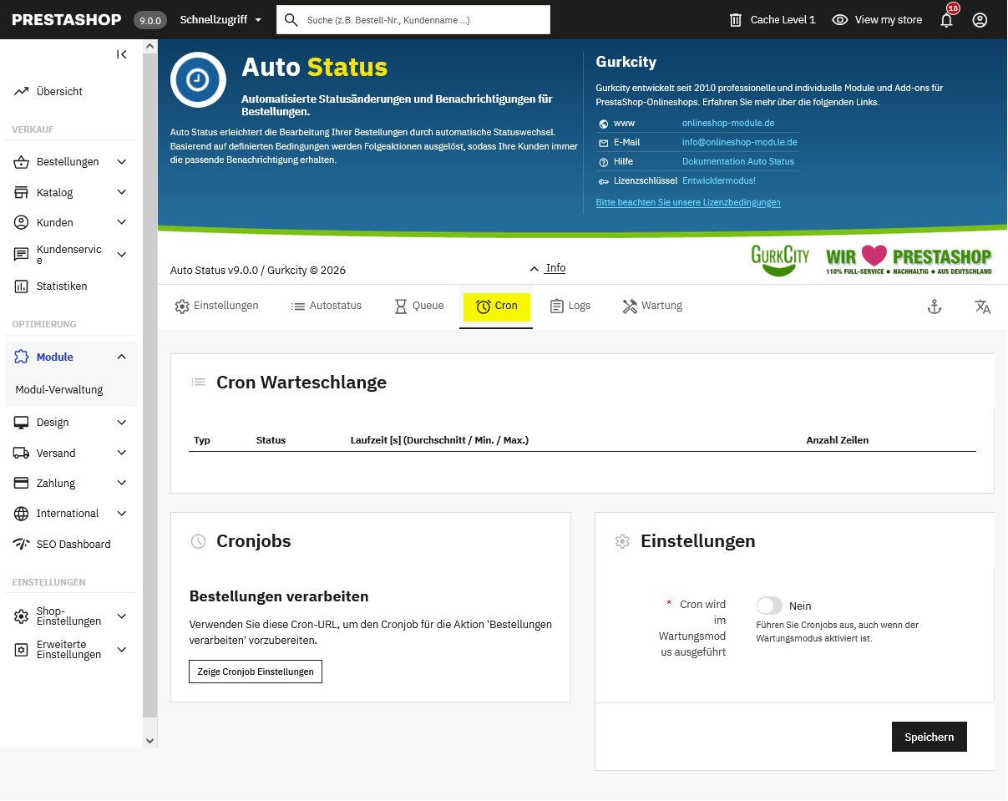Switch to Logs tab
Image resolution: width=1008 pixels, height=801 pixels.
click(x=570, y=307)
